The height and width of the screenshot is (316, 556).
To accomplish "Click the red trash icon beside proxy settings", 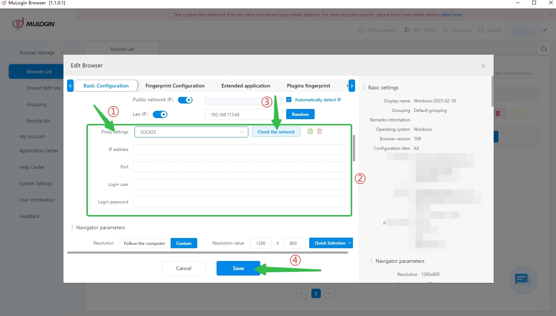I will click(x=319, y=131).
